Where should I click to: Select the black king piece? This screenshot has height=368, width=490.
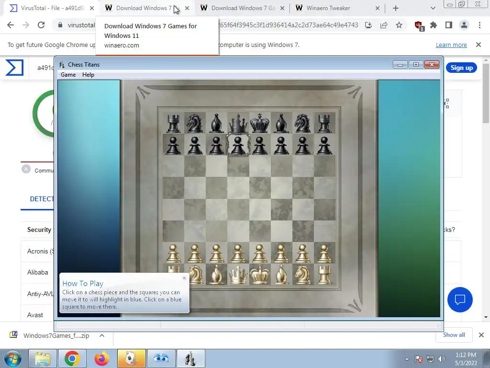coord(260,123)
